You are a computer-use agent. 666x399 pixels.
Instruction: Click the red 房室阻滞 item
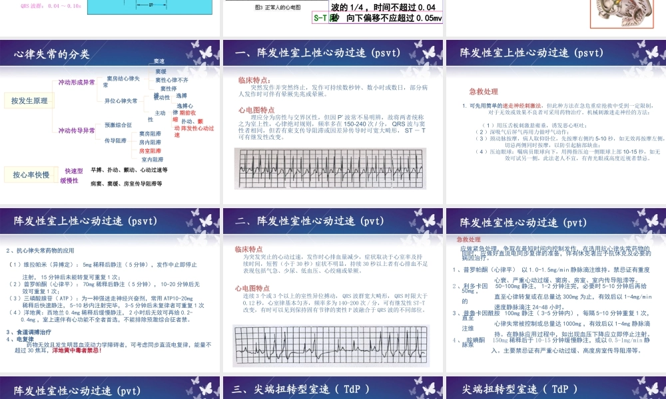150,151
